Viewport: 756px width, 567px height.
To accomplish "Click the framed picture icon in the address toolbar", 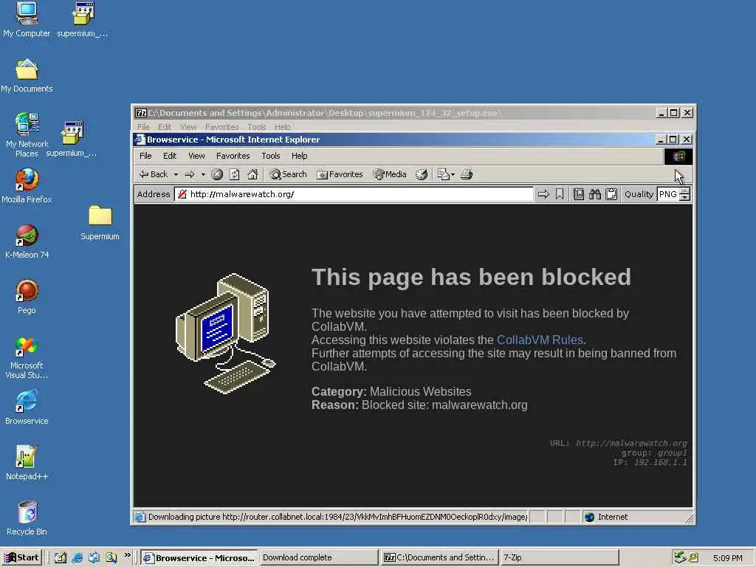I will tap(579, 194).
